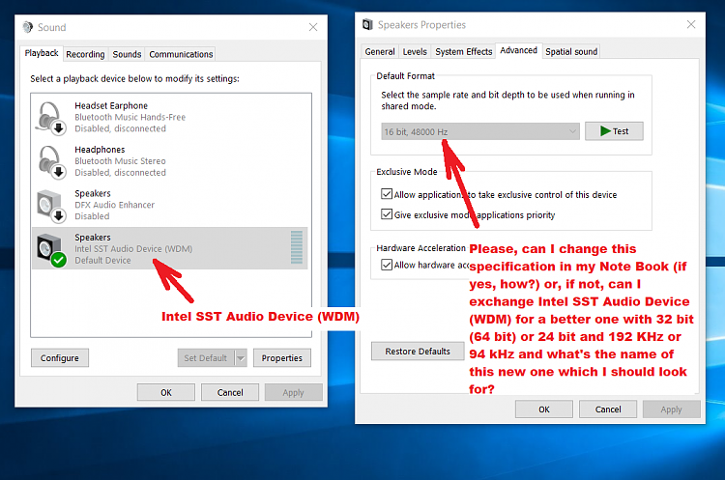Open the System Effects tab
Image resolution: width=725 pixels, height=480 pixels.
coord(463,51)
